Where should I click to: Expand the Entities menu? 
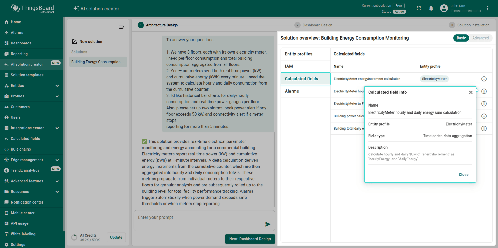[57, 86]
